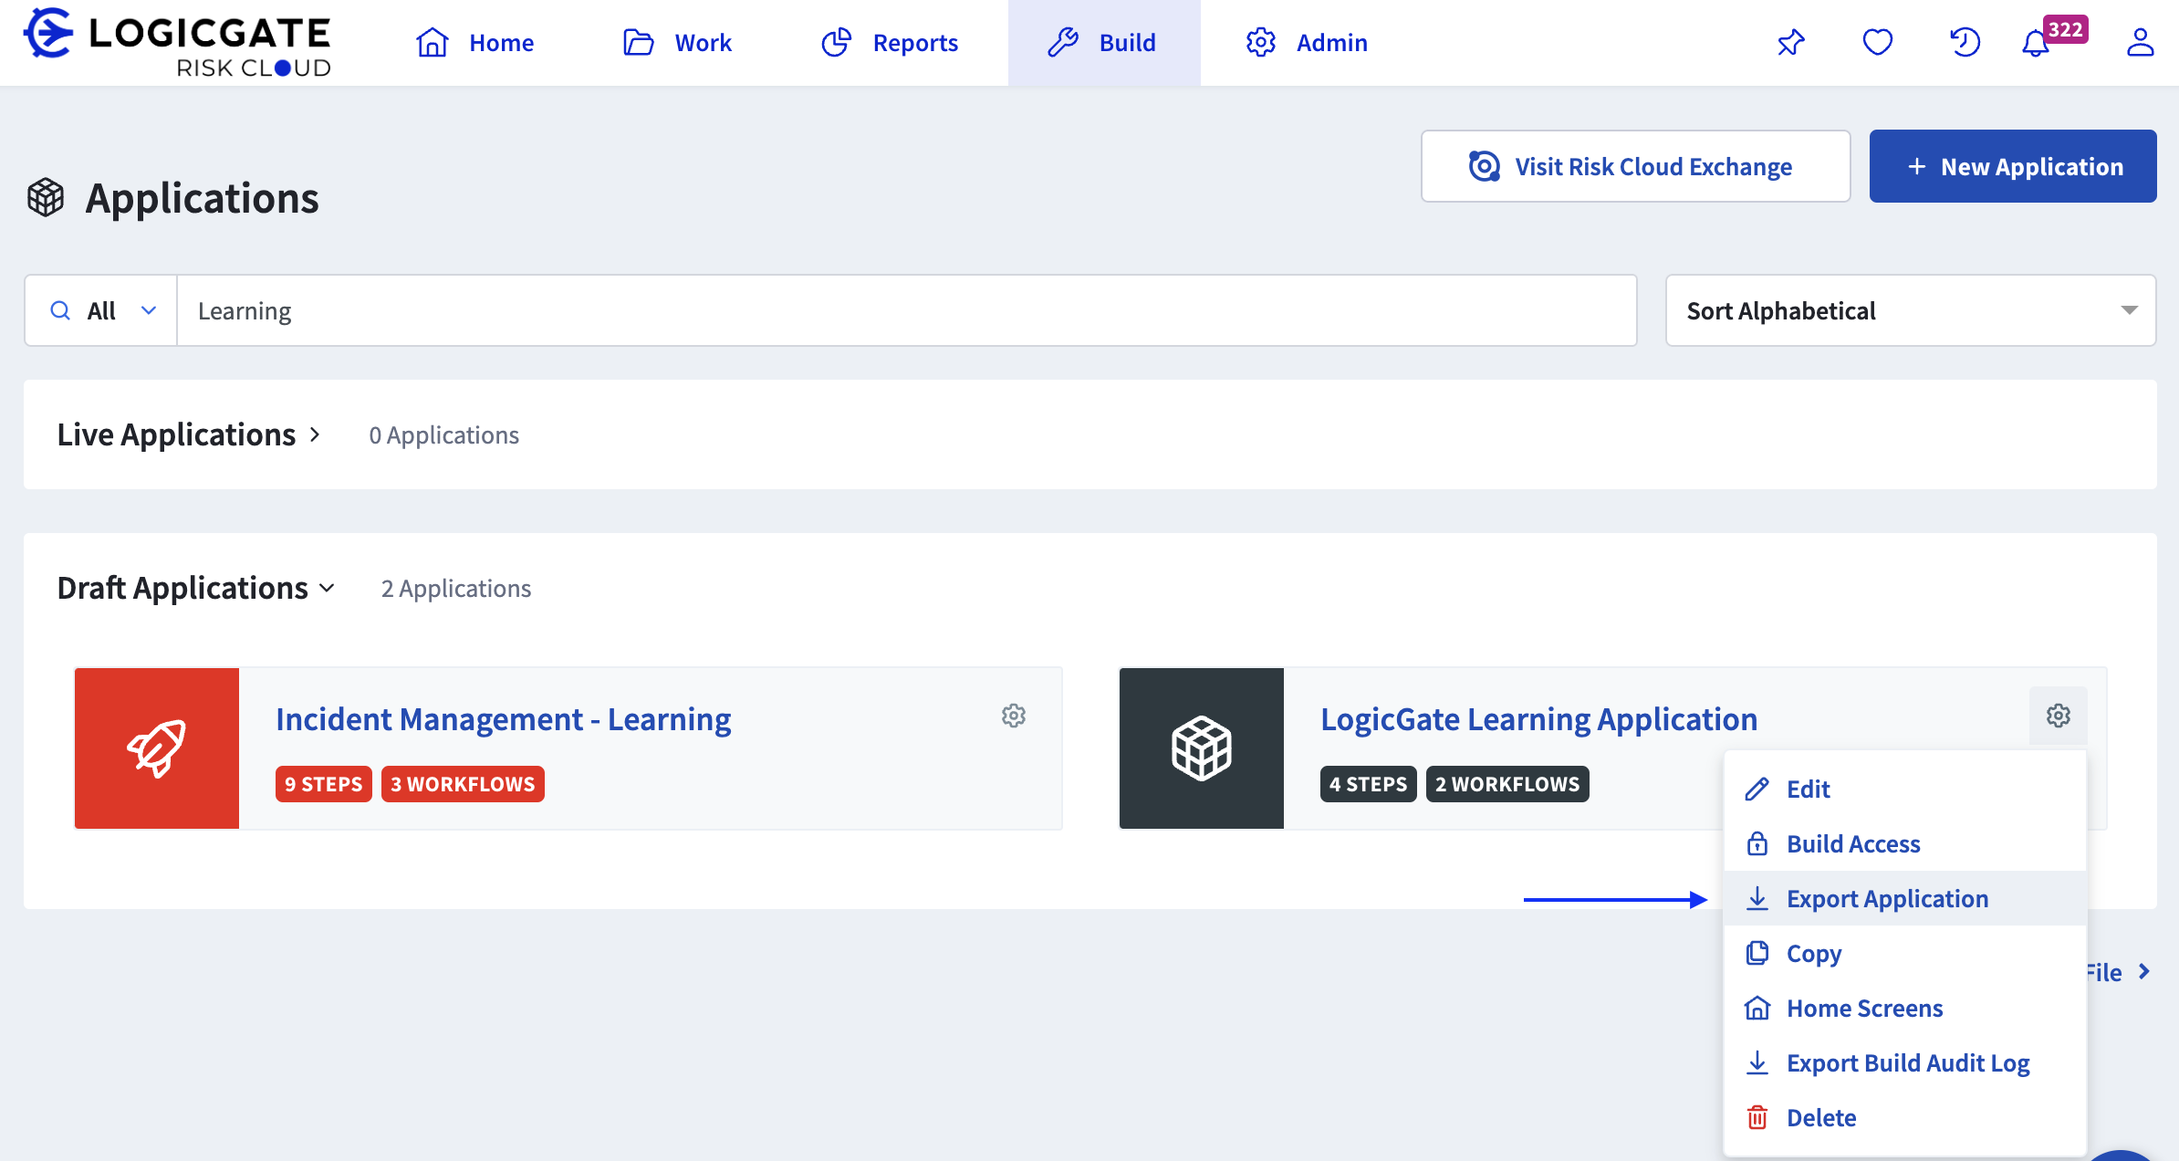Open recent history clock icon
The width and height of the screenshot is (2179, 1161).
pyautogui.click(x=1964, y=43)
